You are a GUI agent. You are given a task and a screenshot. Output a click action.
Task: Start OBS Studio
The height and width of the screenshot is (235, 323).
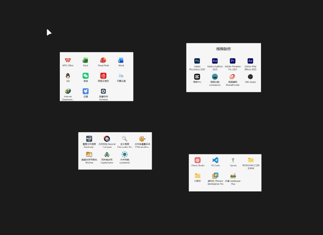pos(250,77)
